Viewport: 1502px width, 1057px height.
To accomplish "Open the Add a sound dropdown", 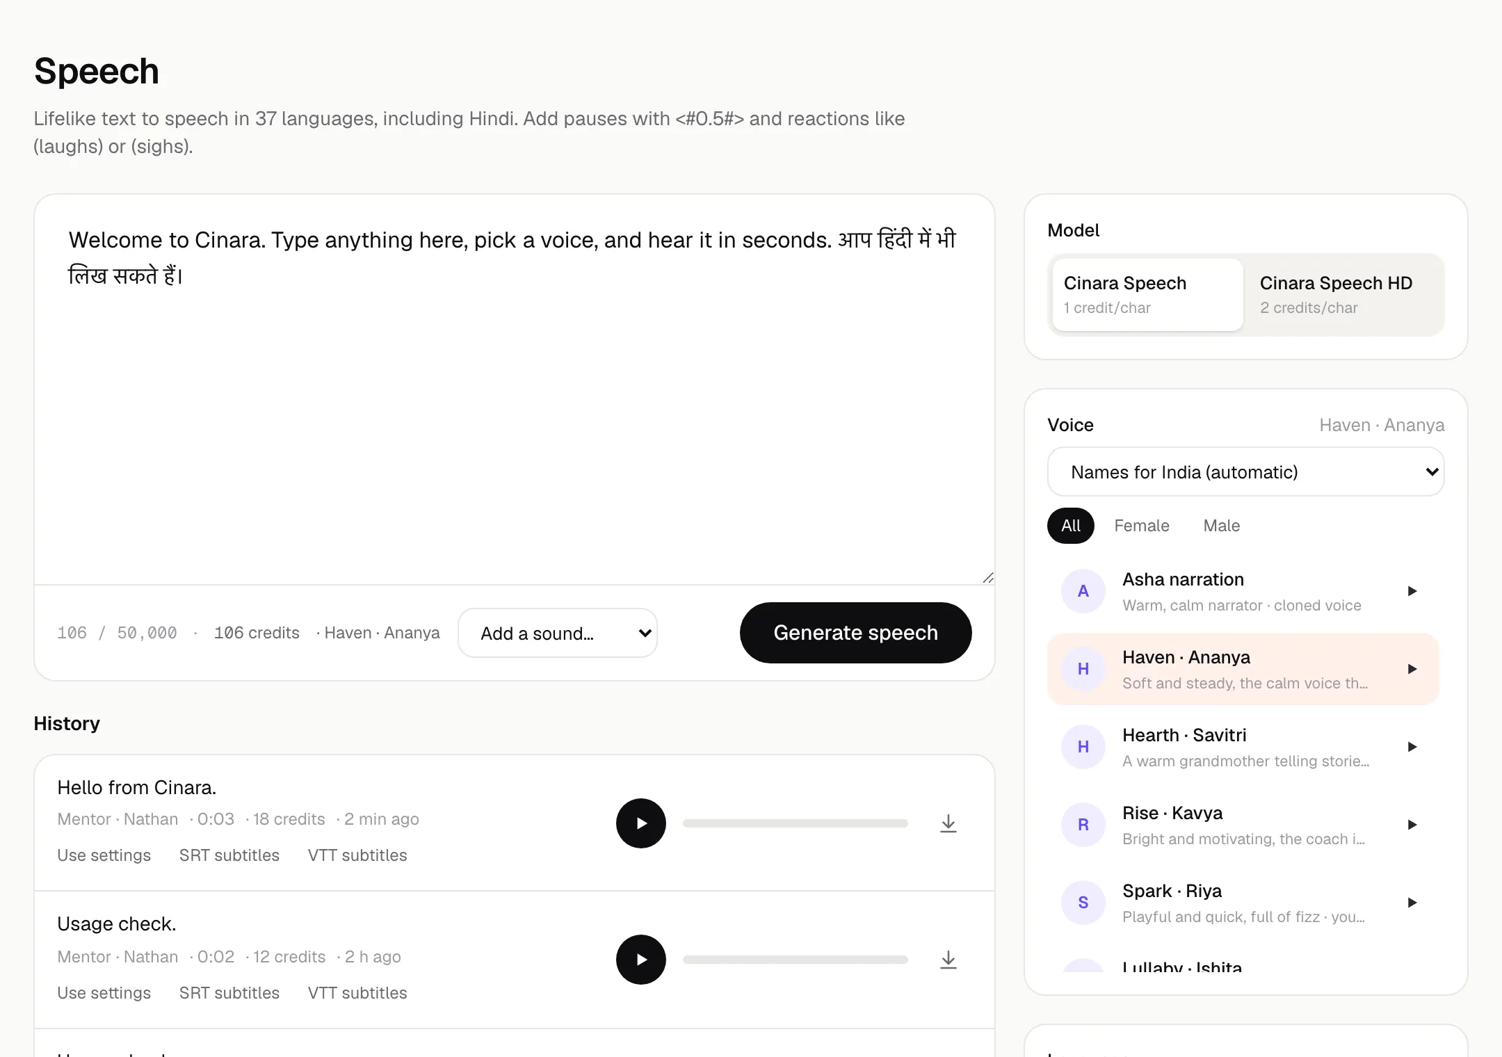I will point(558,634).
